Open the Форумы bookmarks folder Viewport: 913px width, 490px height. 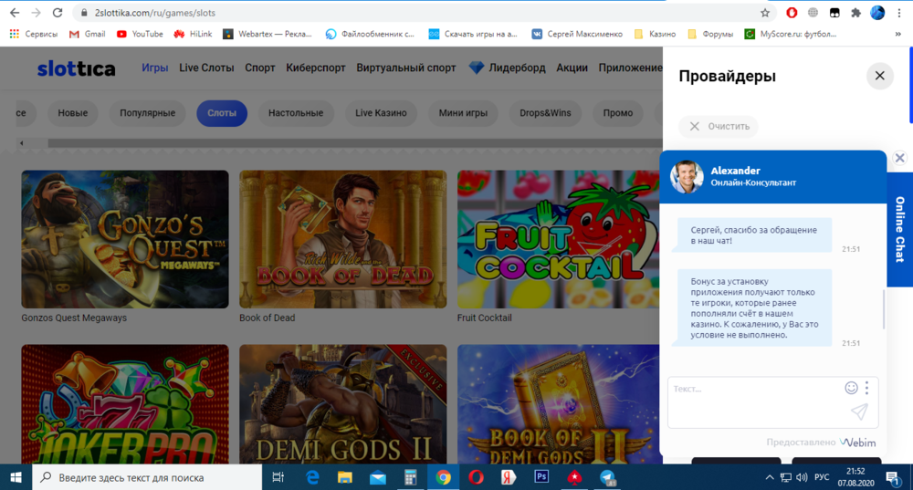coord(709,34)
